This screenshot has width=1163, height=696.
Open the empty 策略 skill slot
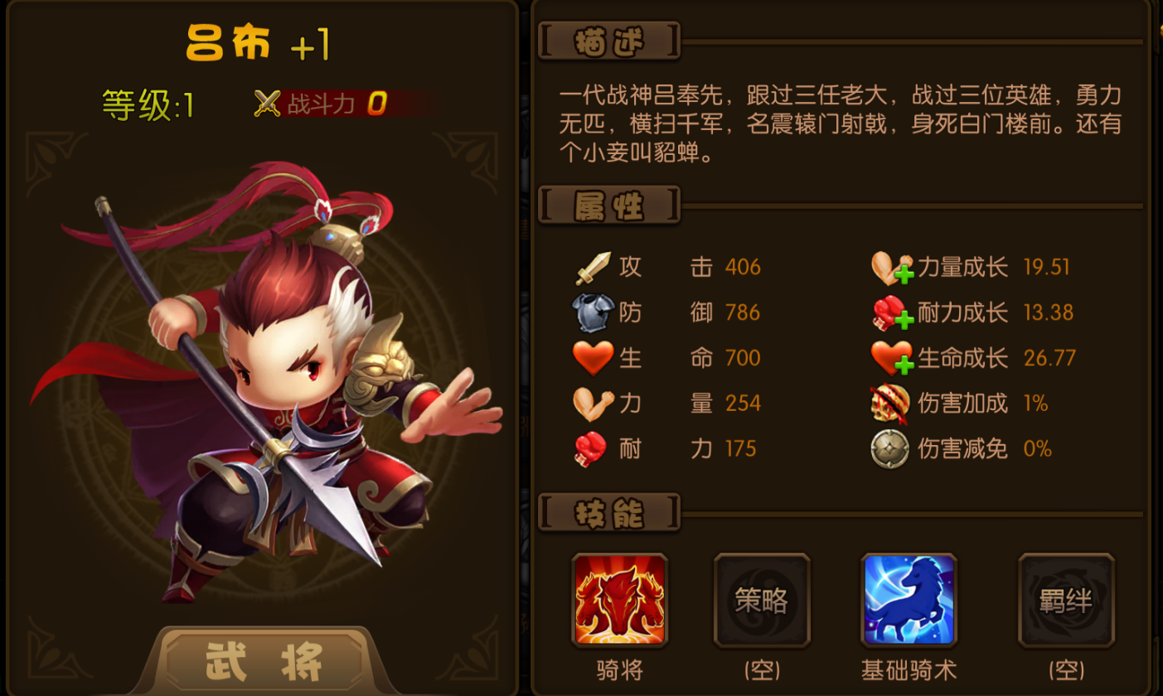(x=762, y=601)
